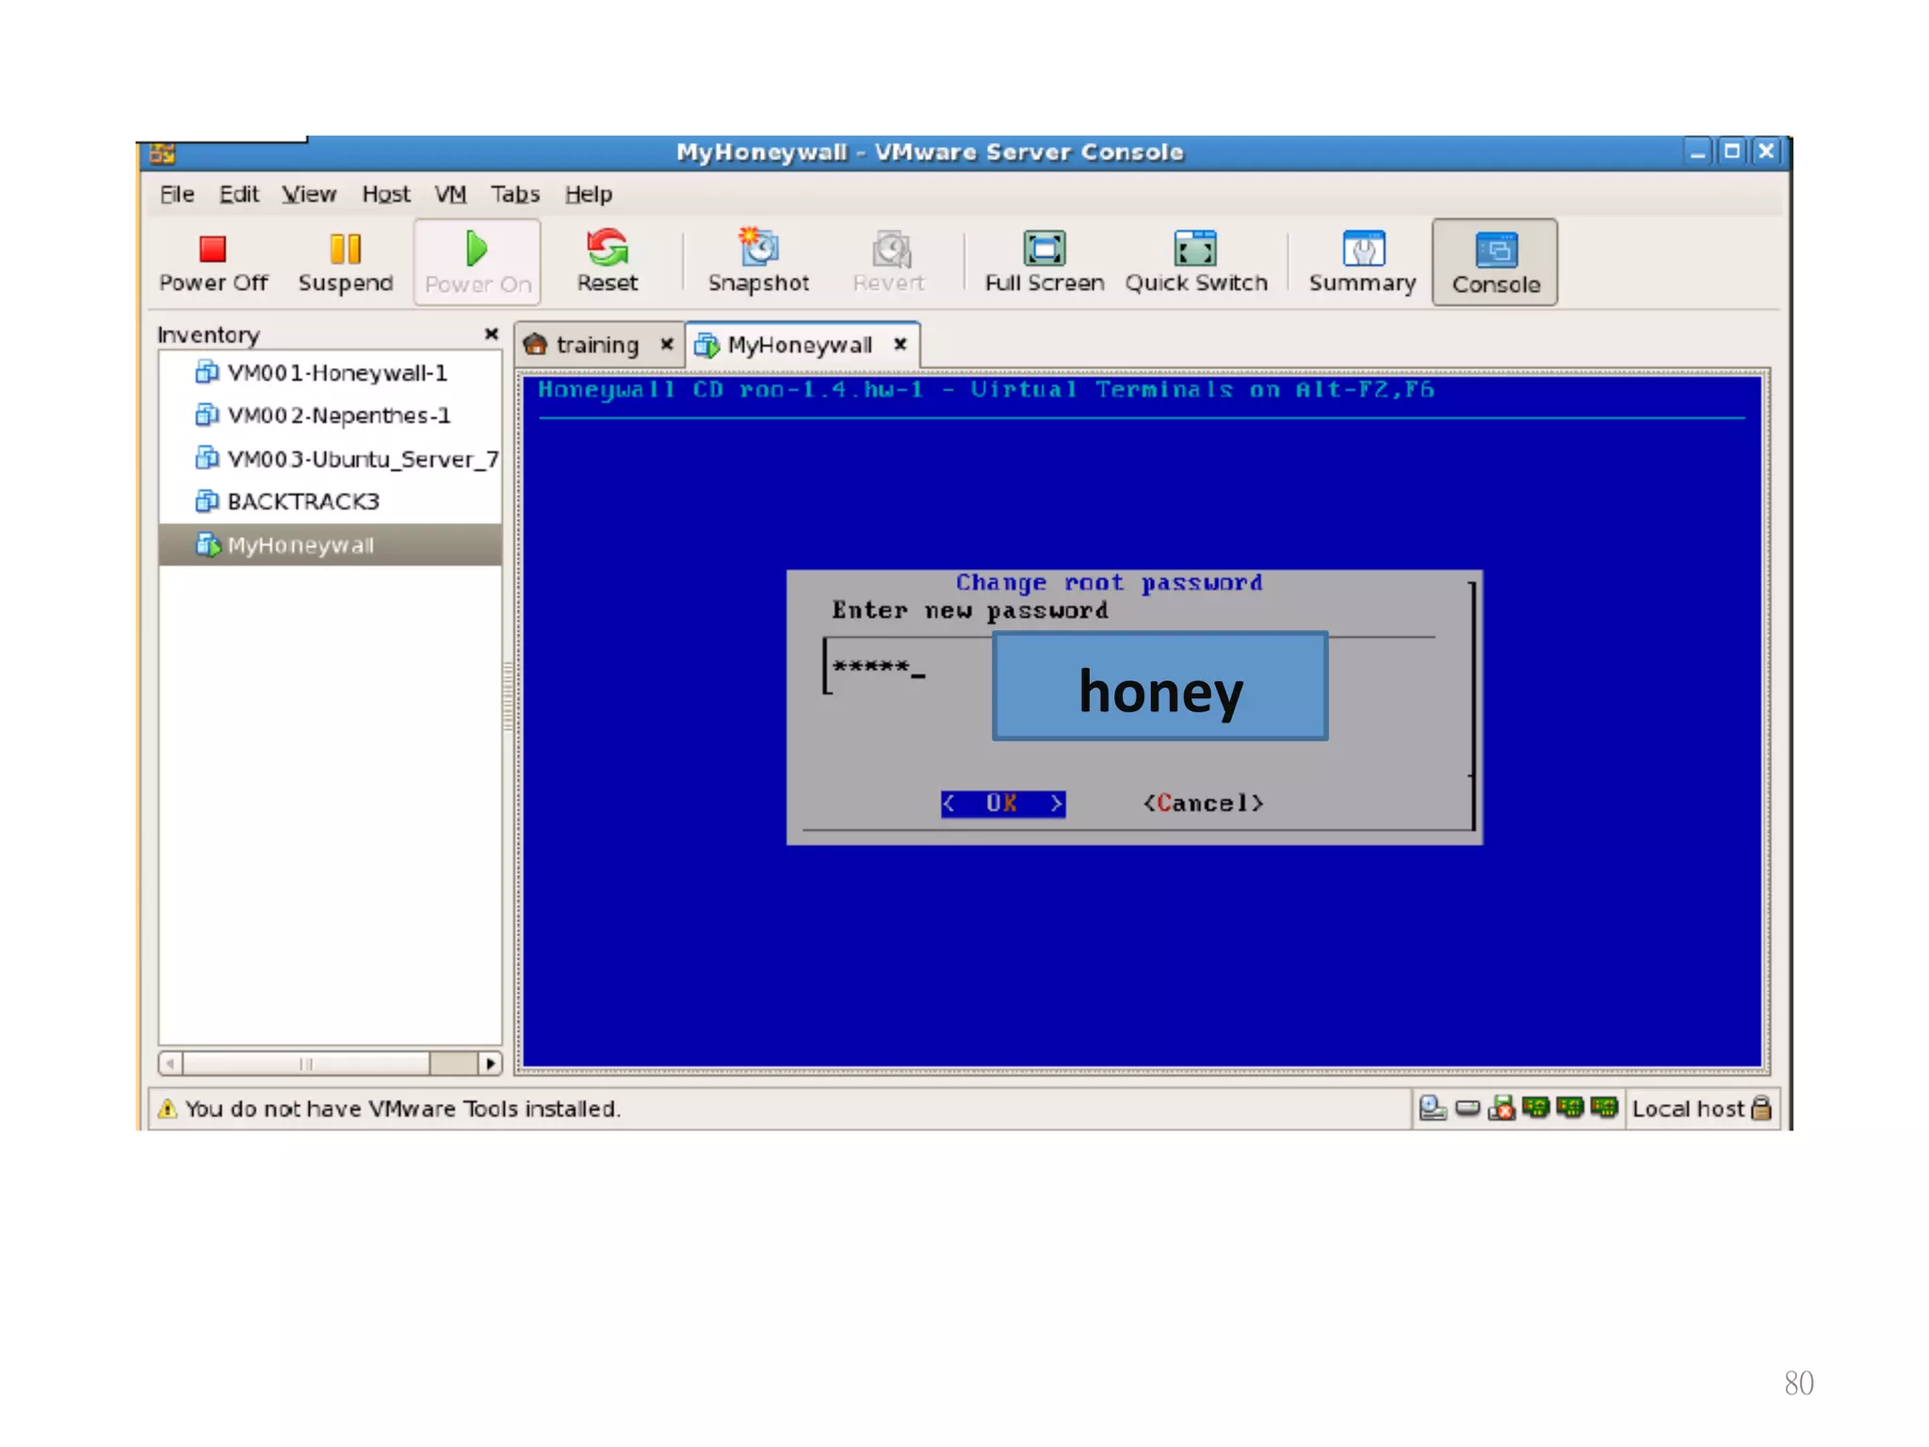The width and height of the screenshot is (1929, 1447).
Task: Click the Local host status label
Action: coord(1688,1109)
